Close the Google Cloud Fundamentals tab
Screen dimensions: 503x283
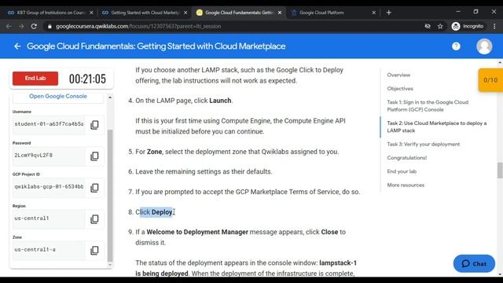pyautogui.click(x=280, y=13)
